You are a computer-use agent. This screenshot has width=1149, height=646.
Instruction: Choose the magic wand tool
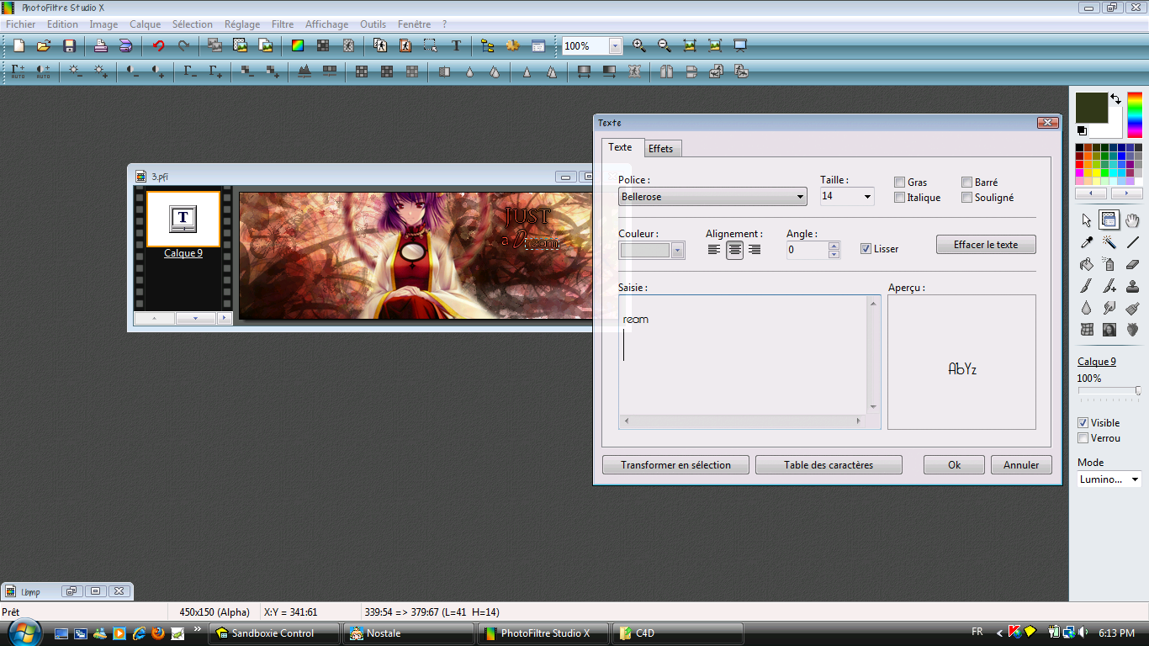(1109, 242)
